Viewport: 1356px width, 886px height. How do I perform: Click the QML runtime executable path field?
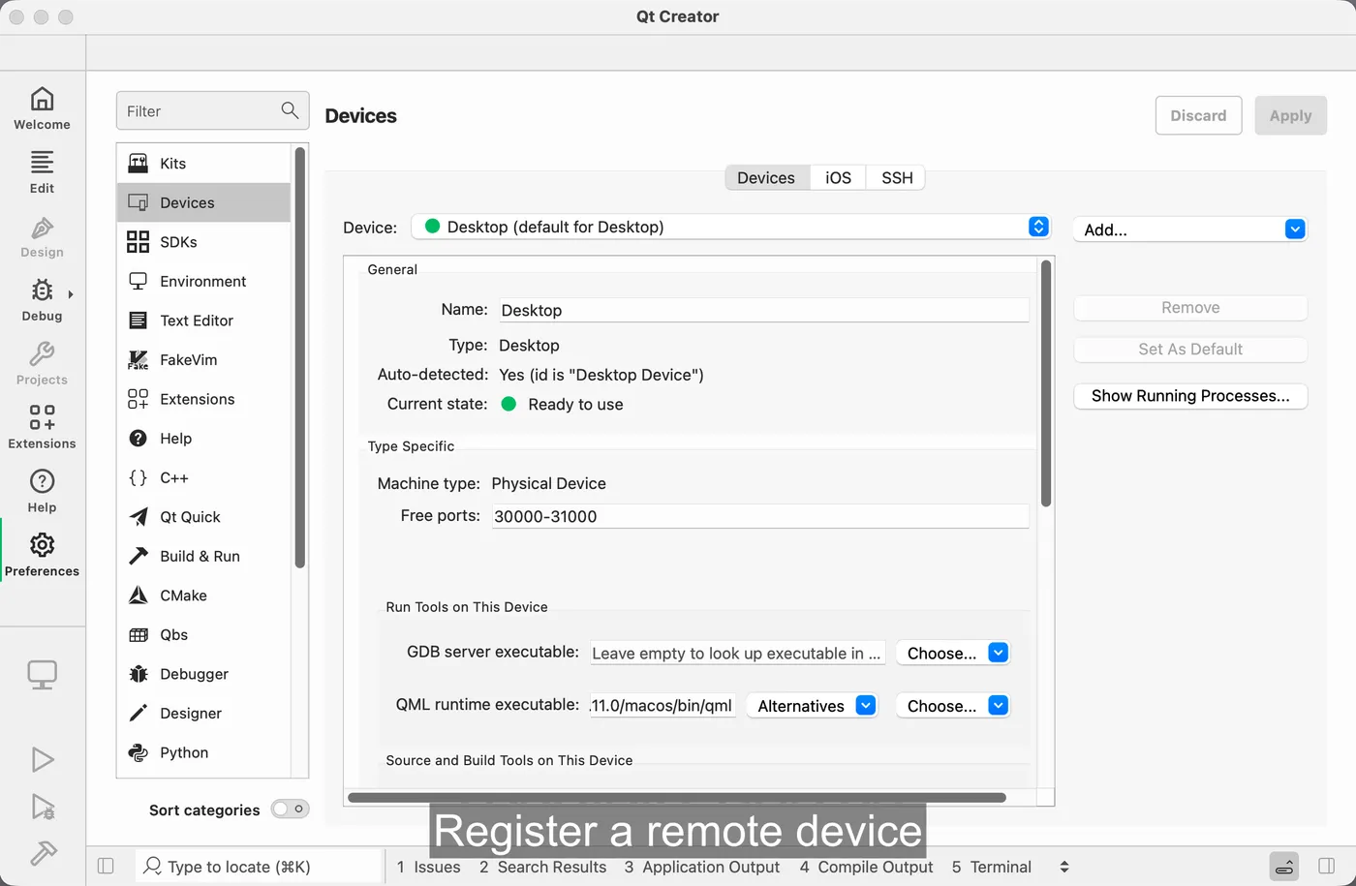[x=663, y=706]
